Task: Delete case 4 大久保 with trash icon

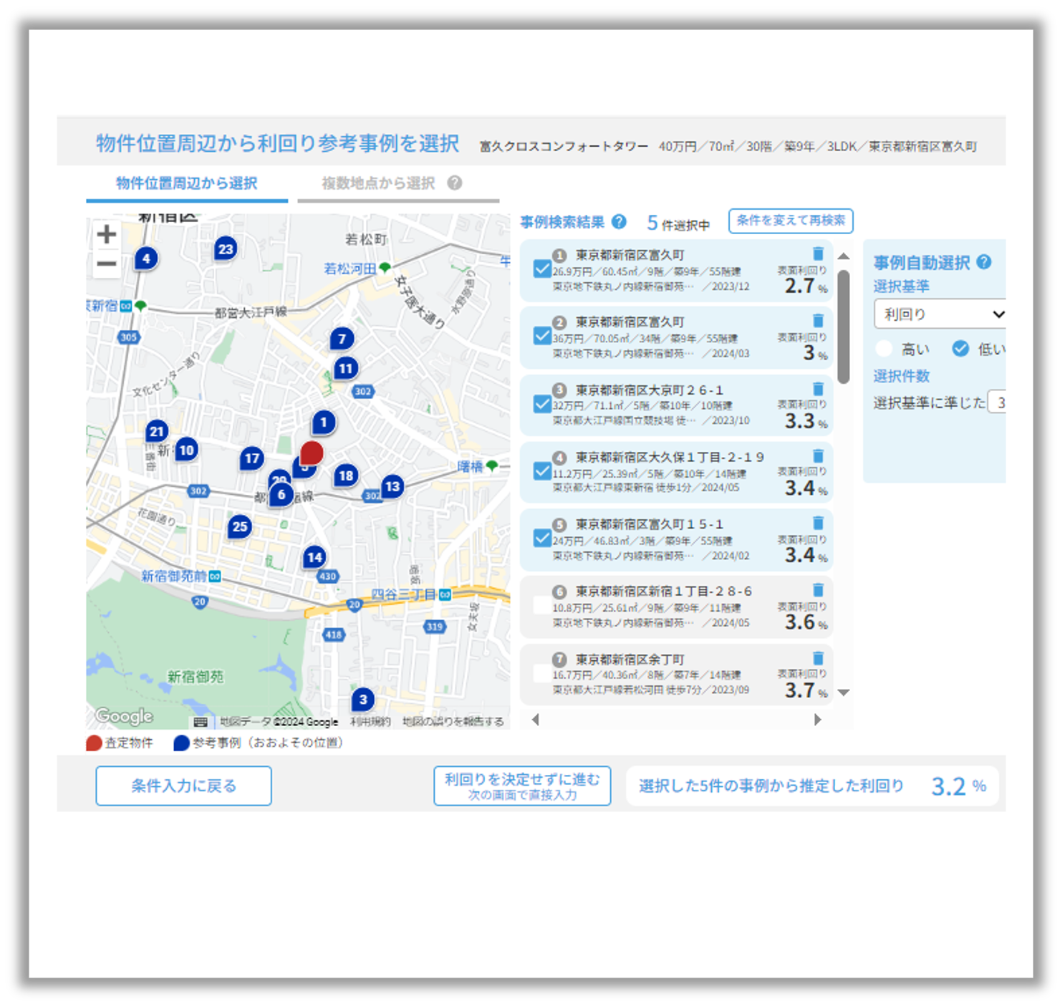Action: (x=818, y=455)
